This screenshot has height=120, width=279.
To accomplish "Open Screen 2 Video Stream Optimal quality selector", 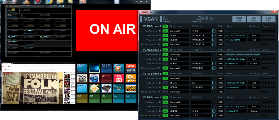I will pos(254,63).
